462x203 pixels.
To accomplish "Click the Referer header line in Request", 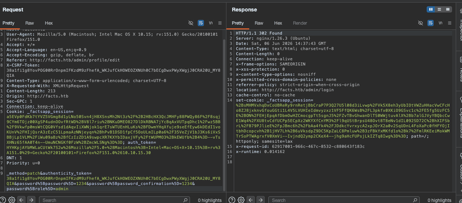I will [63, 60].
